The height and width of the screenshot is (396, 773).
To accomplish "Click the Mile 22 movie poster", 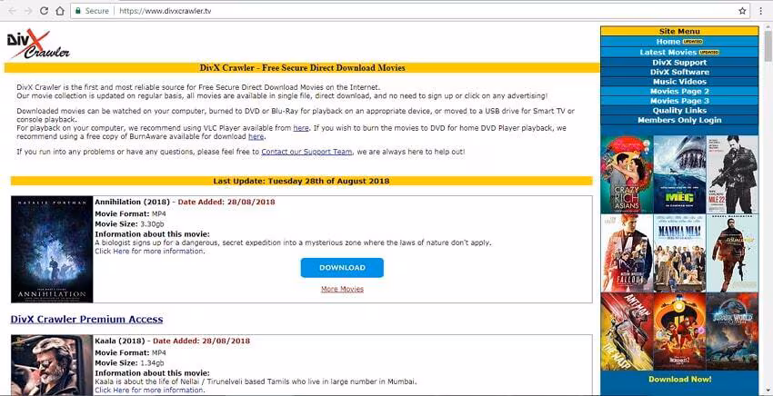I will 732,174.
